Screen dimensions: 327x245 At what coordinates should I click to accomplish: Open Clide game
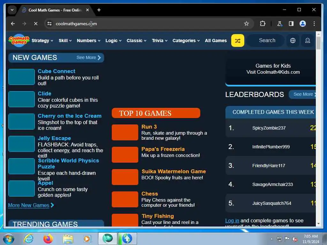(44, 93)
